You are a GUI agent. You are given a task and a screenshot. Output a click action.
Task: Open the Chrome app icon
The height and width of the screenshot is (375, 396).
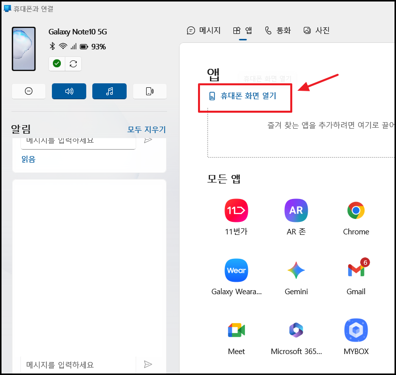(356, 210)
